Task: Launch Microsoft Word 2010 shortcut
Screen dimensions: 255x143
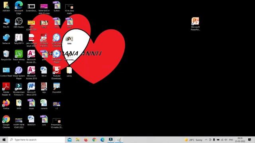Action: click(x=31, y=89)
